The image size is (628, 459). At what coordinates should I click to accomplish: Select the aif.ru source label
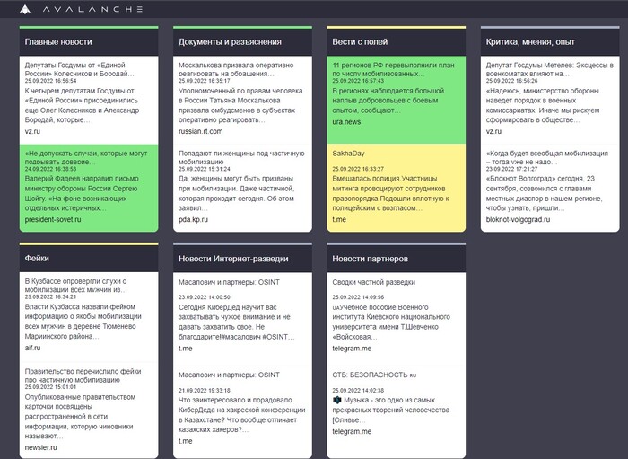click(32, 348)
